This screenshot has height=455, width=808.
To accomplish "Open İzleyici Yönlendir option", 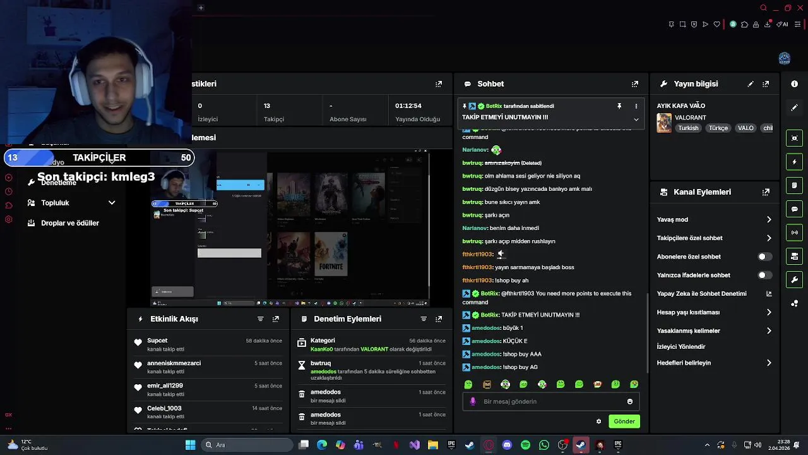I will (x=681, y=347).
